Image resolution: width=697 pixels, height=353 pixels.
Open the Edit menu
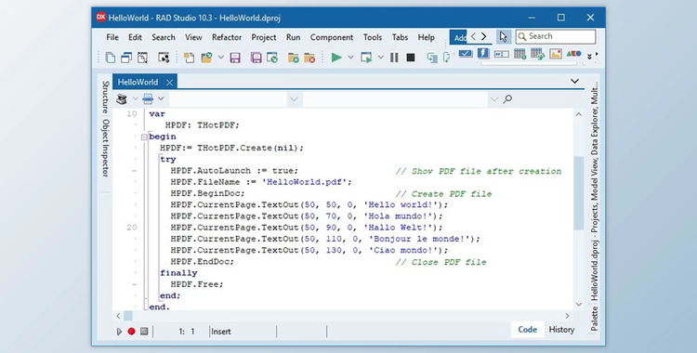135,37
